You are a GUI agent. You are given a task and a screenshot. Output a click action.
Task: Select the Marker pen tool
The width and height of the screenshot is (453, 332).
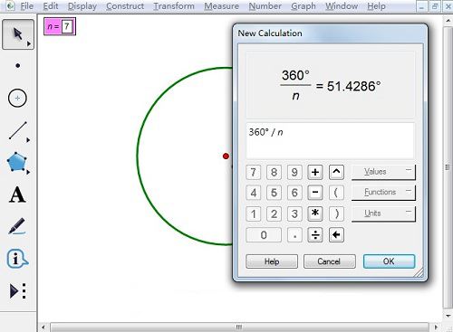click(17, 226)
